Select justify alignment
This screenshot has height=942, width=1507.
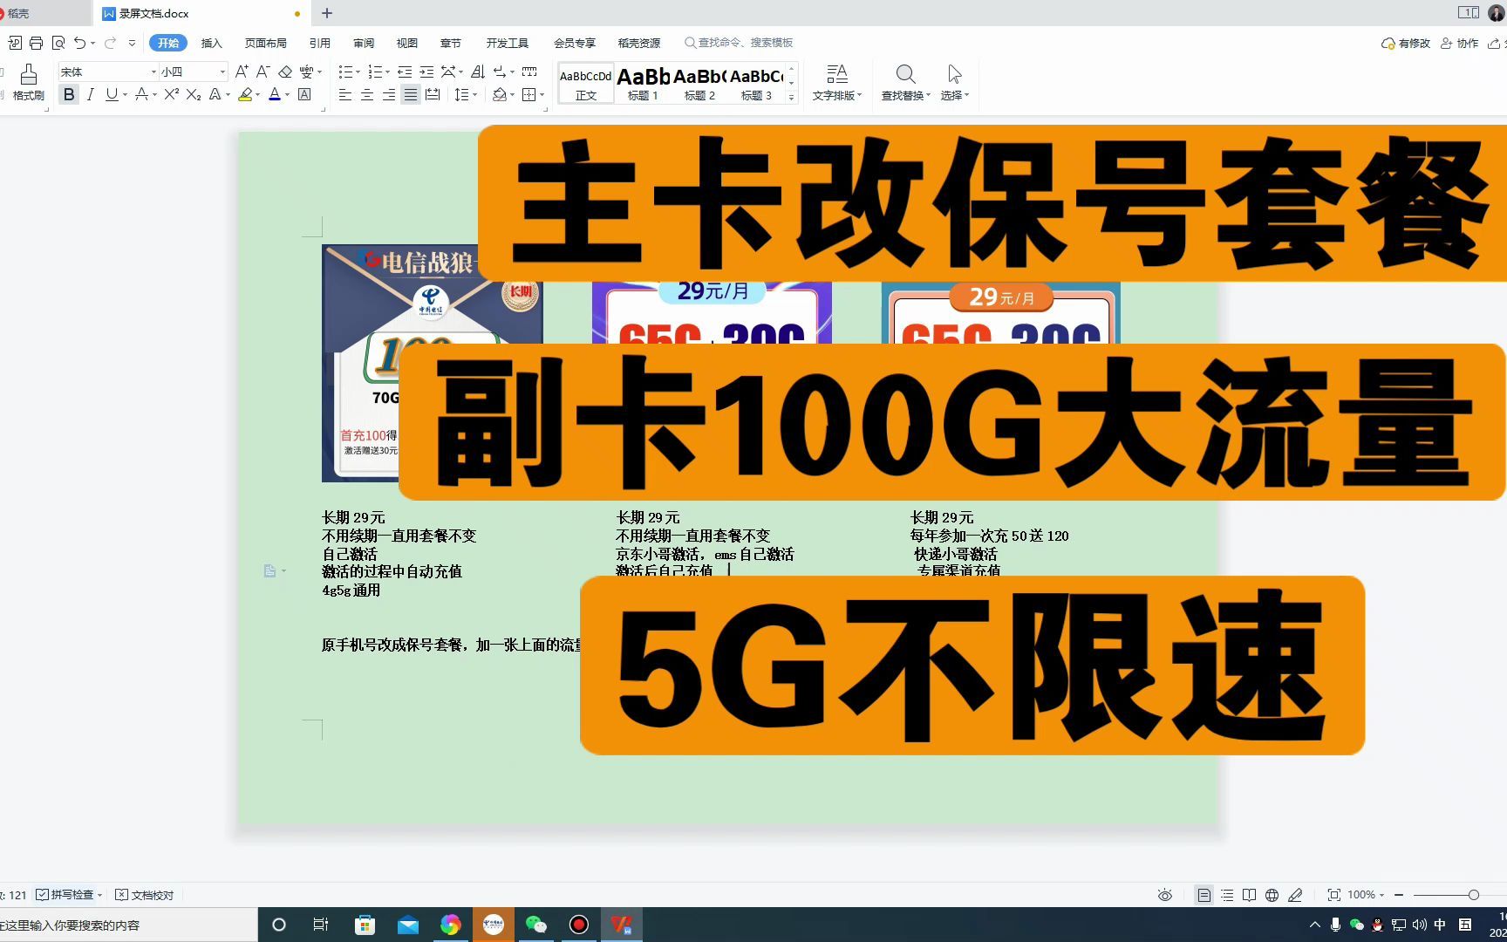pyautogui.click(x=411, y=94)
